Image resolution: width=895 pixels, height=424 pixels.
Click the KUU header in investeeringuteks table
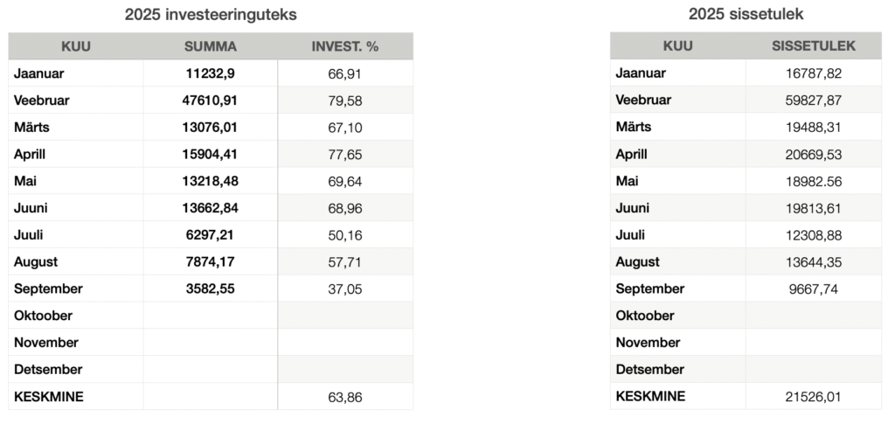(x=76, y=46)
